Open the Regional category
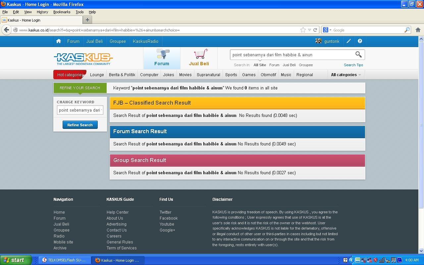The image size is (424, 265). pos(305,75)
